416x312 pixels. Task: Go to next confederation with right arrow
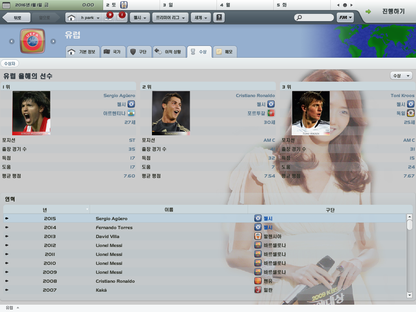tap(53, 41)
